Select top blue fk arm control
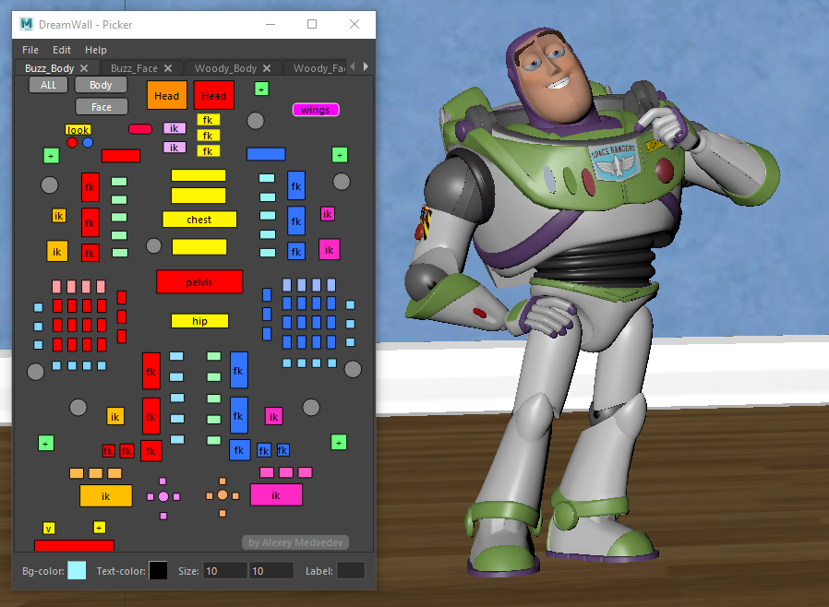 [x=296, y=185]
